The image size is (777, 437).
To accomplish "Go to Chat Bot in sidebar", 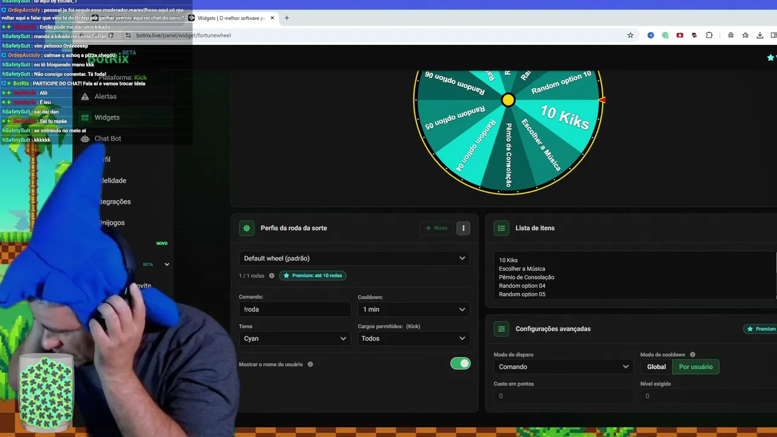I will 107,138.
